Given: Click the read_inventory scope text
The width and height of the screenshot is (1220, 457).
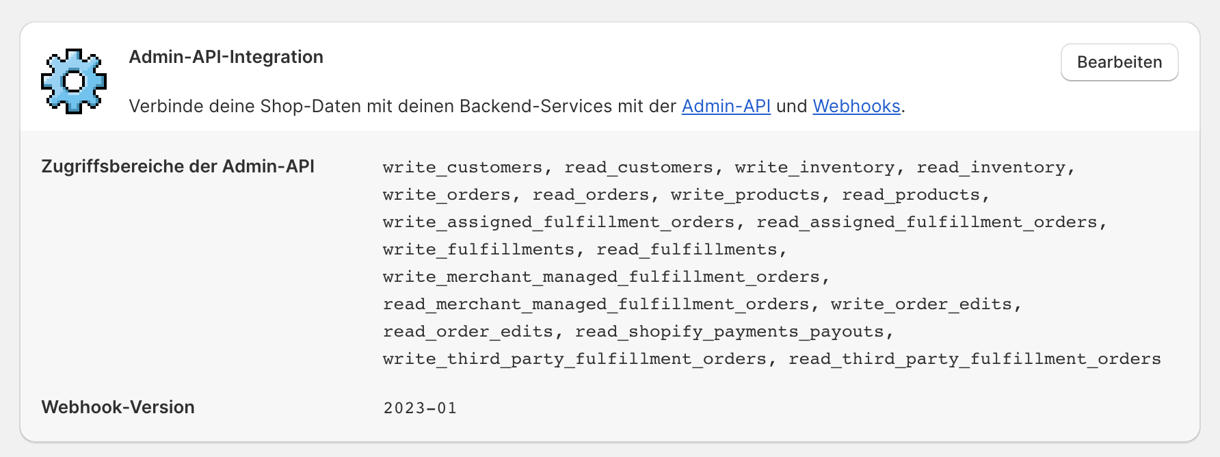Looking at the screenshot, I should click(x=991, y=168).
